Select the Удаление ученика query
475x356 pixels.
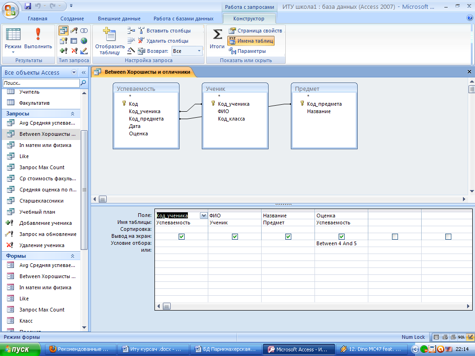pyautogui.click(x=41, y=245)
